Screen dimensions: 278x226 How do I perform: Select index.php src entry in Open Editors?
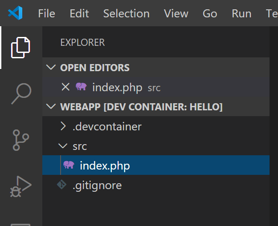pos(156,87)
